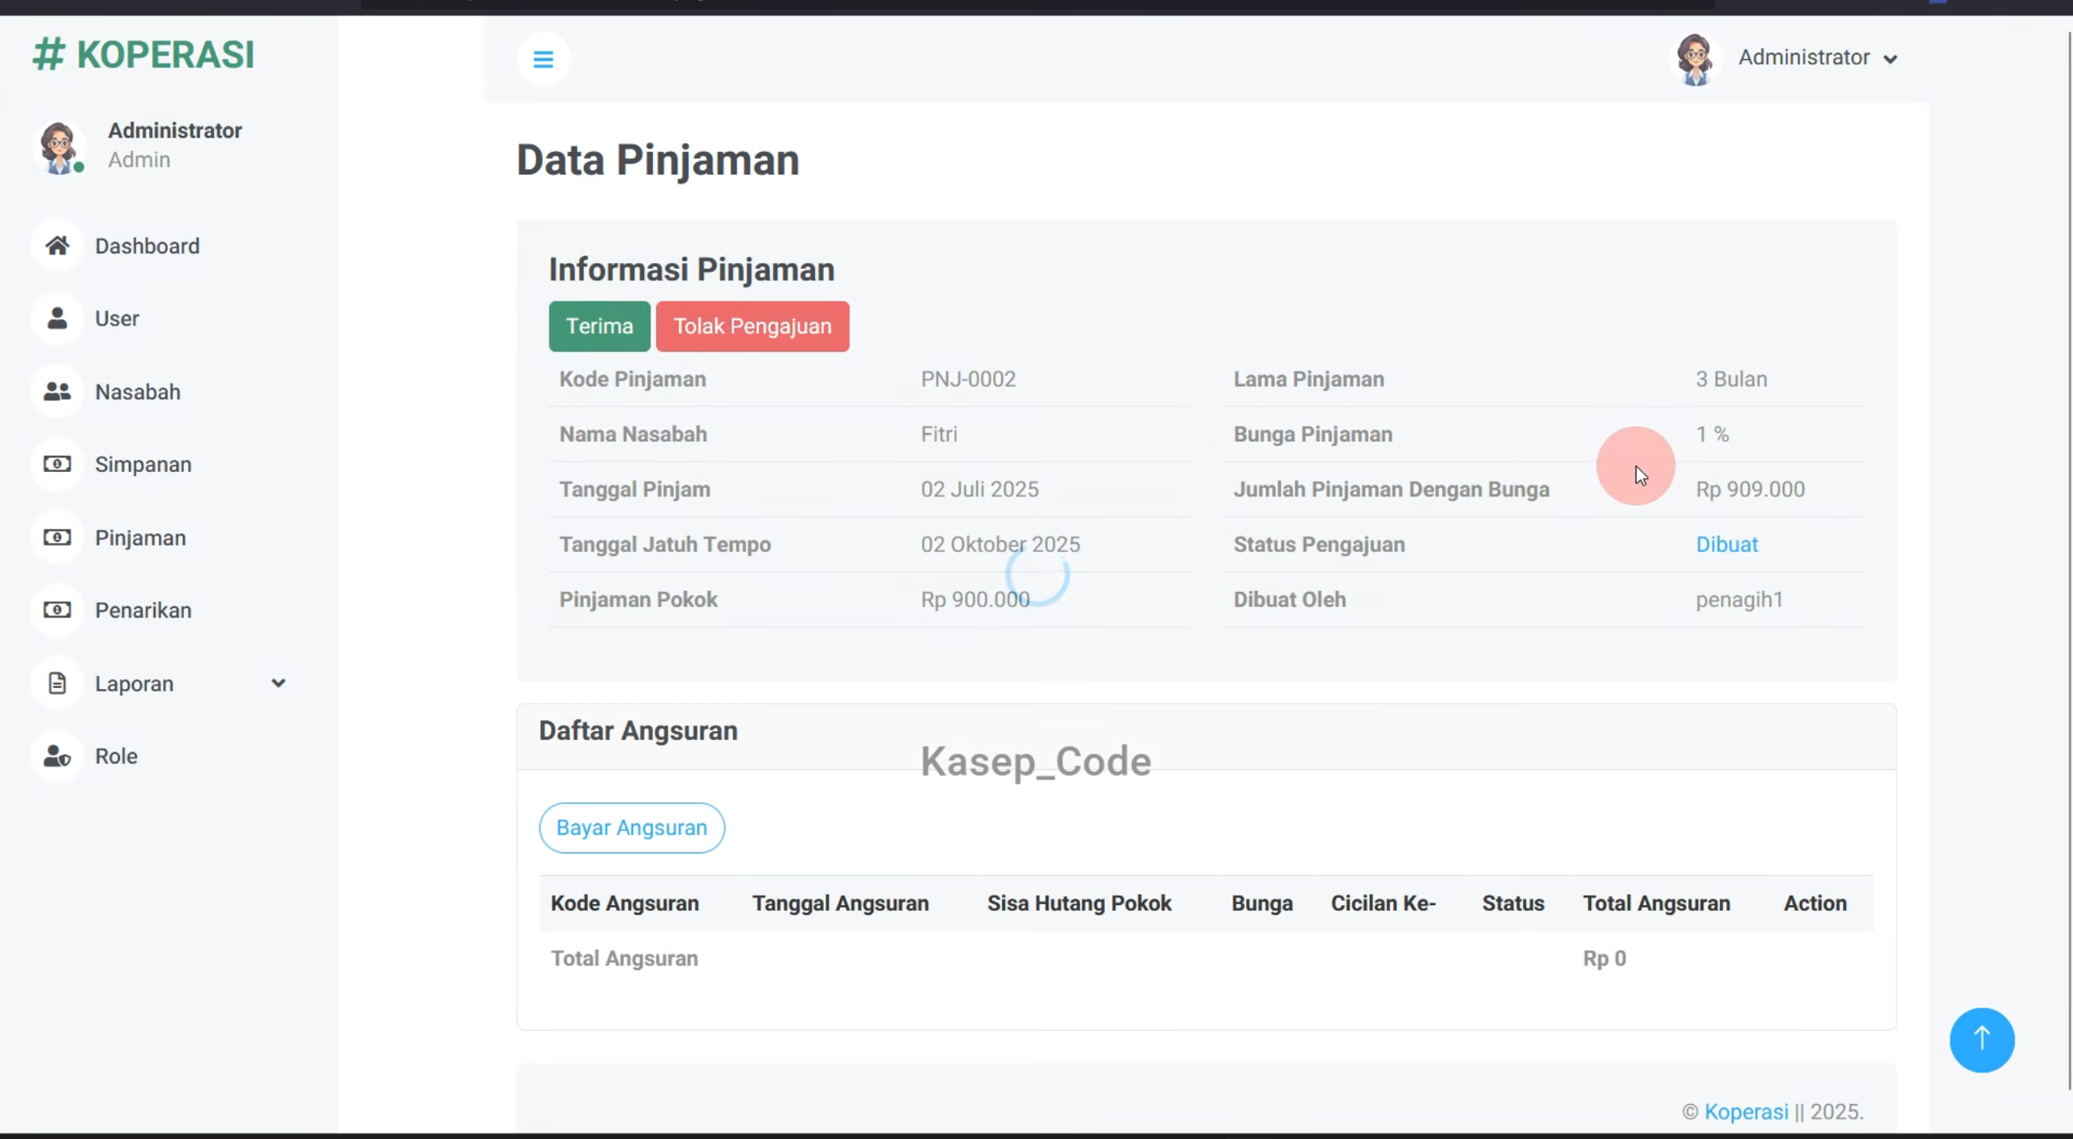Screen dimensions: 2073x1139
Task: Click the 3 Bulan loan duration
Action: pos(1732,379)
